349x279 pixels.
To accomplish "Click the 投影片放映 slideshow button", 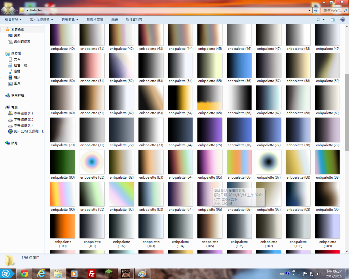I will point(95,20).
